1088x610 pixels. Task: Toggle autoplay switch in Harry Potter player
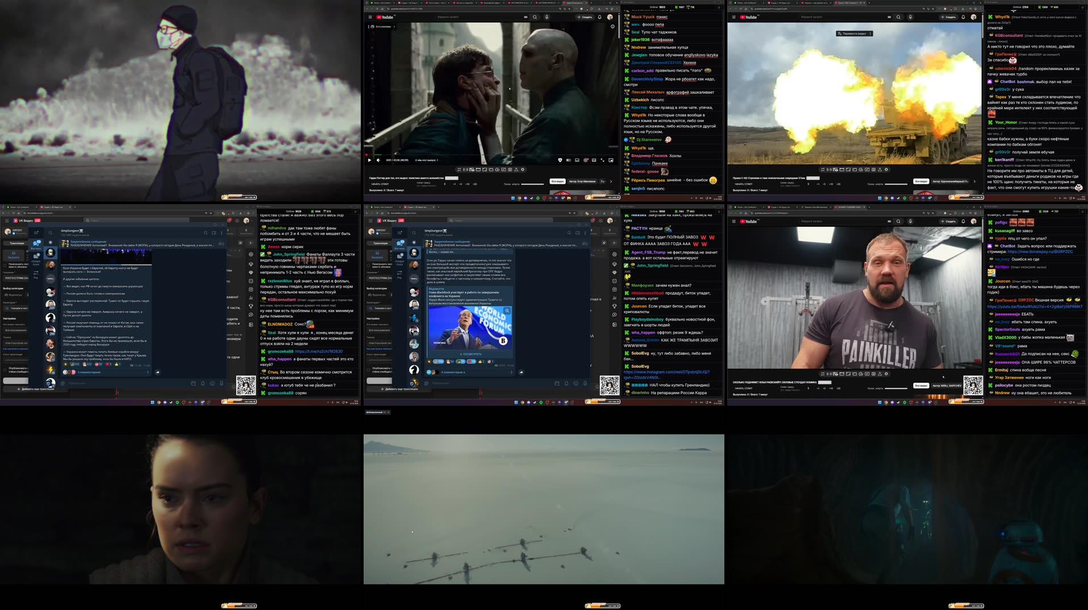tap(568, 160)
